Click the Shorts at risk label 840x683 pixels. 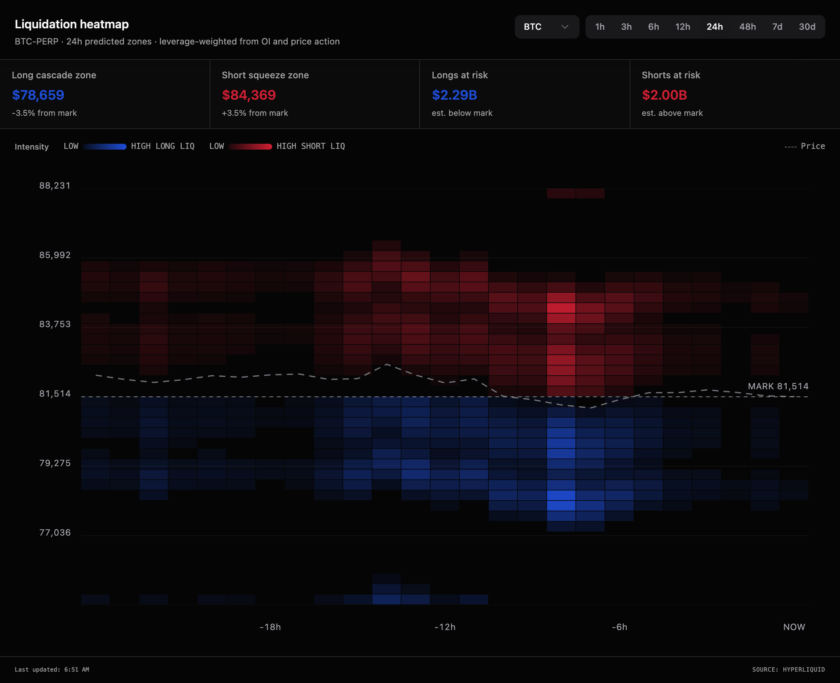[x=671, y=75]
